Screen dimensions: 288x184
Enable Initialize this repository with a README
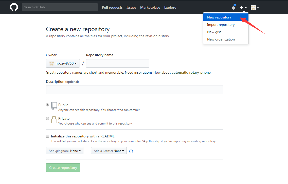click(47, 136)
